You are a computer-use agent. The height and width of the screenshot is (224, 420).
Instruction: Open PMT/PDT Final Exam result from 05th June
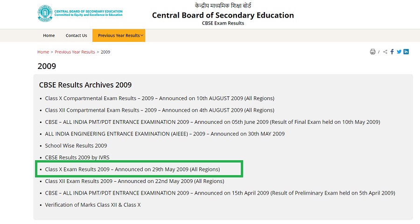(x=212, y=122)
